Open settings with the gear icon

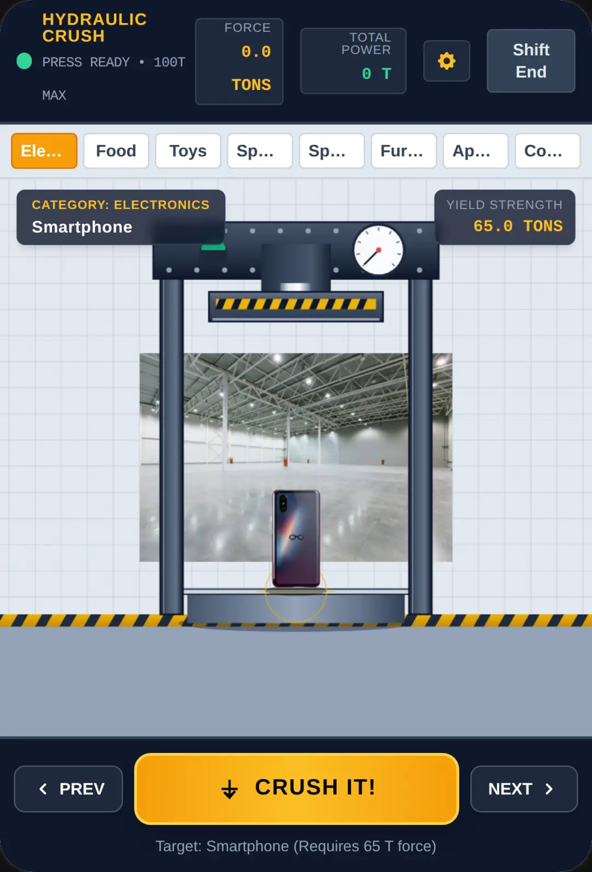[447, 61]
